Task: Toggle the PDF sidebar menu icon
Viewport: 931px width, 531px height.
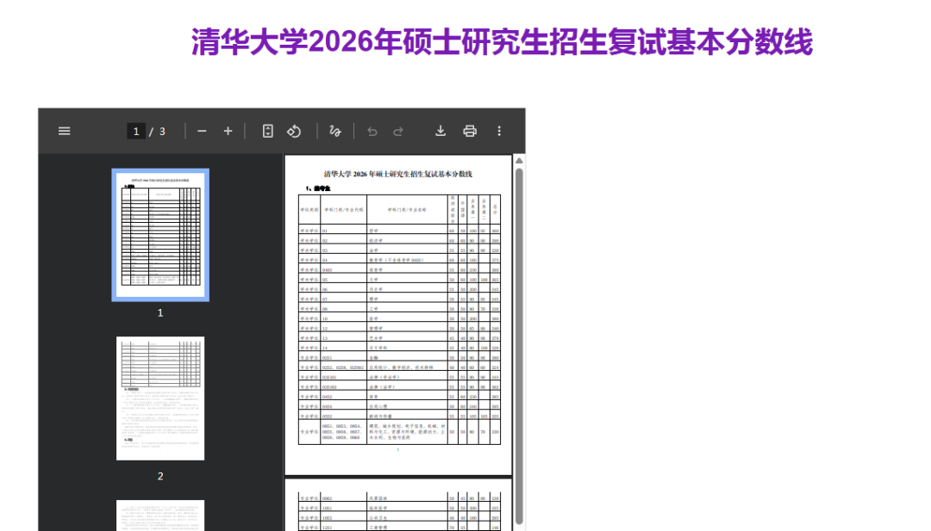Action: (x=65, y=131)
